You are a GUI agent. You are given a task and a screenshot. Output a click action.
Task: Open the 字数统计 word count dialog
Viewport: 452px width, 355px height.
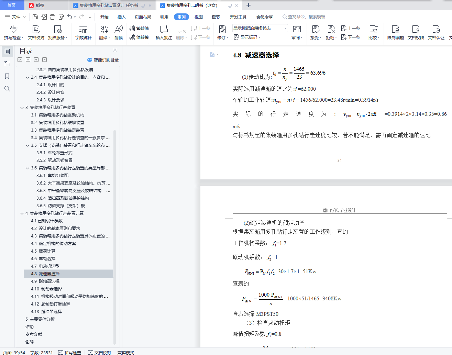(84, 33)
